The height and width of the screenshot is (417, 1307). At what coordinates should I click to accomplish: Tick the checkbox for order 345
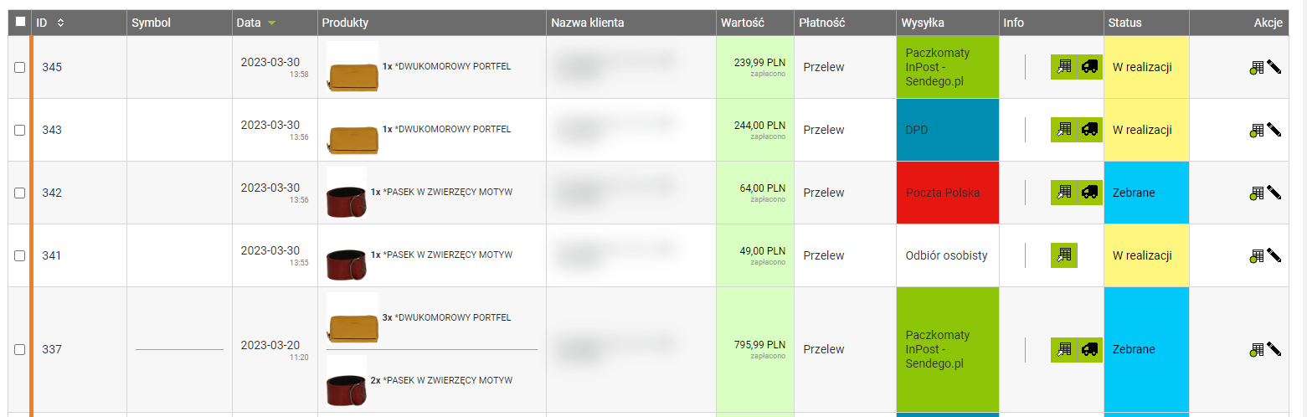click(x=20, y=67)
